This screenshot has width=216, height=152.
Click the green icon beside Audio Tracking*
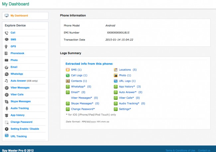tap(116, 104)
